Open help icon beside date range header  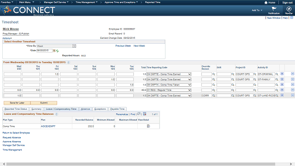[69, 62]
